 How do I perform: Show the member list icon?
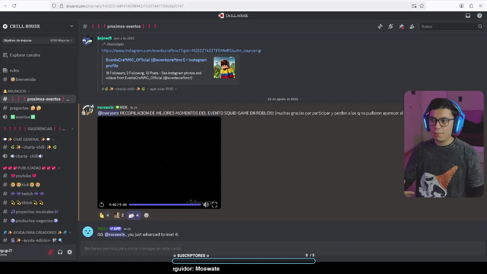point(412,26)
